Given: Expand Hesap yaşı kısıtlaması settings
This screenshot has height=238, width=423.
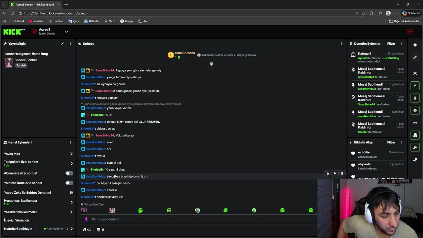Looking at the screenshot, I should tap(71, 202).
